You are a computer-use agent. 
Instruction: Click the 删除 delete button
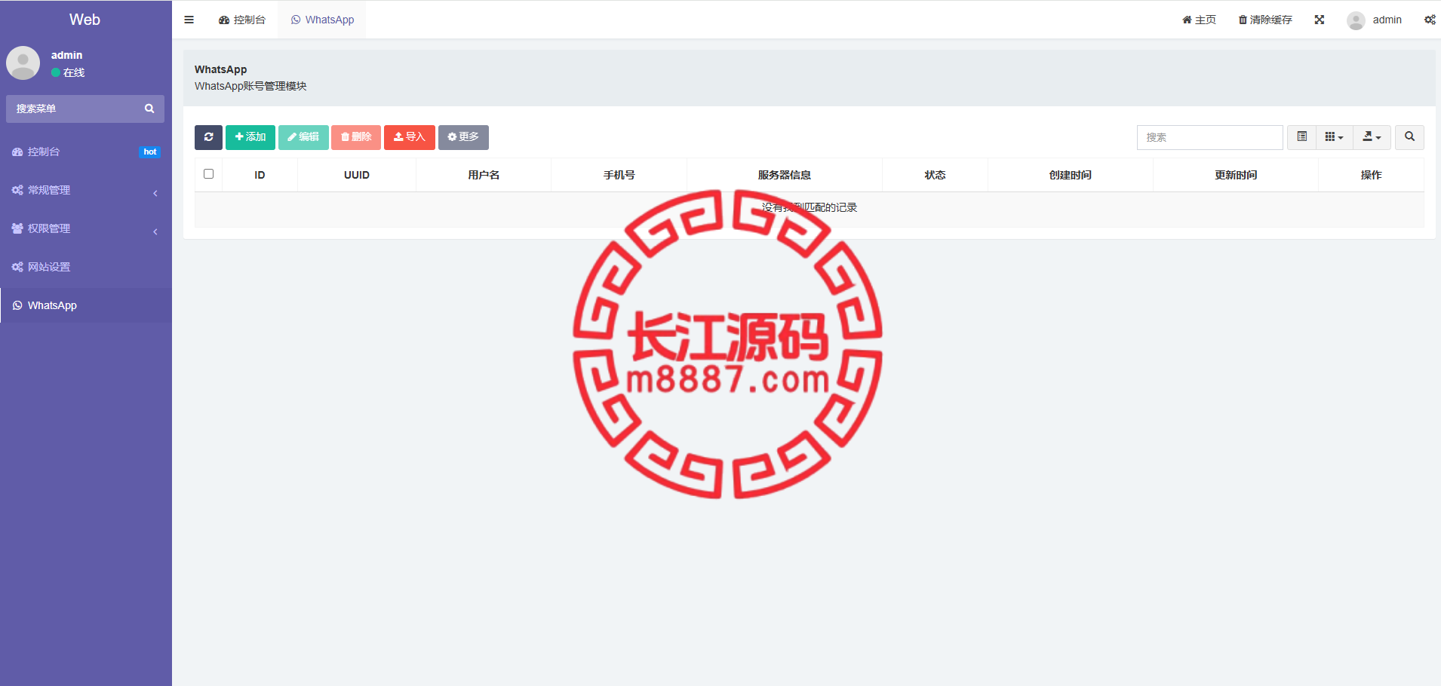(356, 137)
